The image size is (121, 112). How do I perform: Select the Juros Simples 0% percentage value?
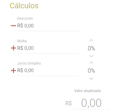pos(91,71)
